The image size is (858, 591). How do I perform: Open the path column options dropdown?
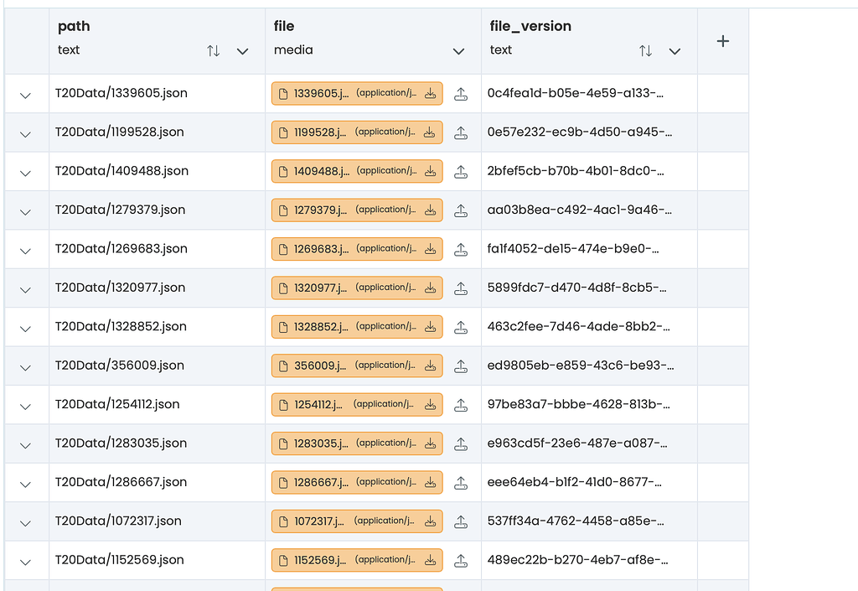pyautogui.click(x=242, y=50)
